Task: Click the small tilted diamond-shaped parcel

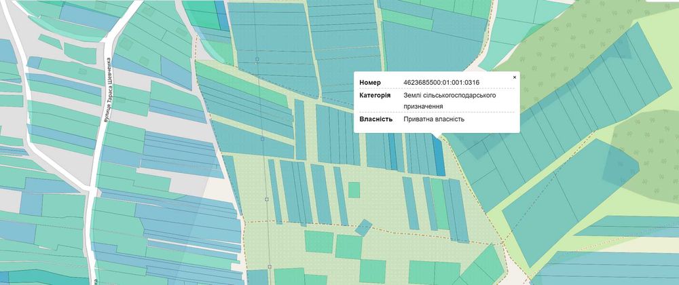Action: tap(363, 227)
